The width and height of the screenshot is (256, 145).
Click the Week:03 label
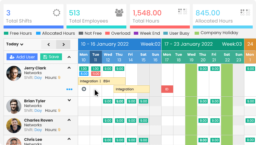click(x=232, y=44)
